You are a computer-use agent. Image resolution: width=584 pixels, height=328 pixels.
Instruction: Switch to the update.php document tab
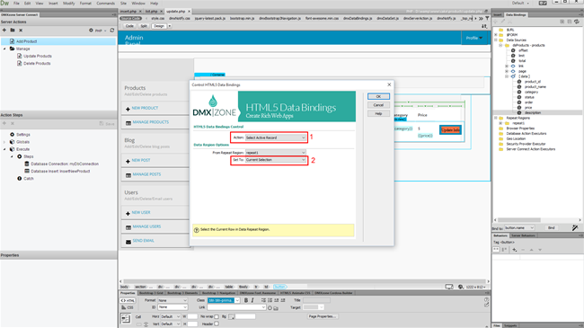(176, 11)
